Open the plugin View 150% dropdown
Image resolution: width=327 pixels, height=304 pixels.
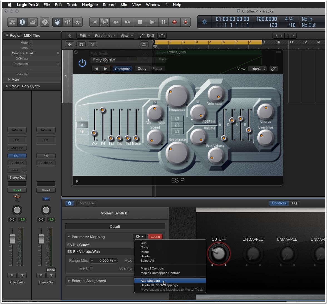point(257,69)
